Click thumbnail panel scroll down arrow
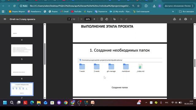The height and width of the screenshot is (110, 196). click(x=45, y=98)
